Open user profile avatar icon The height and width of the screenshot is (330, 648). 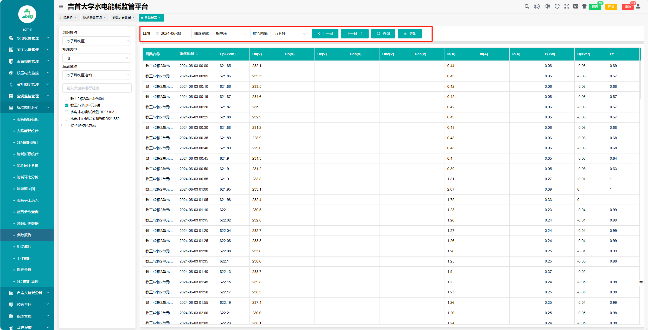[638, 6]
